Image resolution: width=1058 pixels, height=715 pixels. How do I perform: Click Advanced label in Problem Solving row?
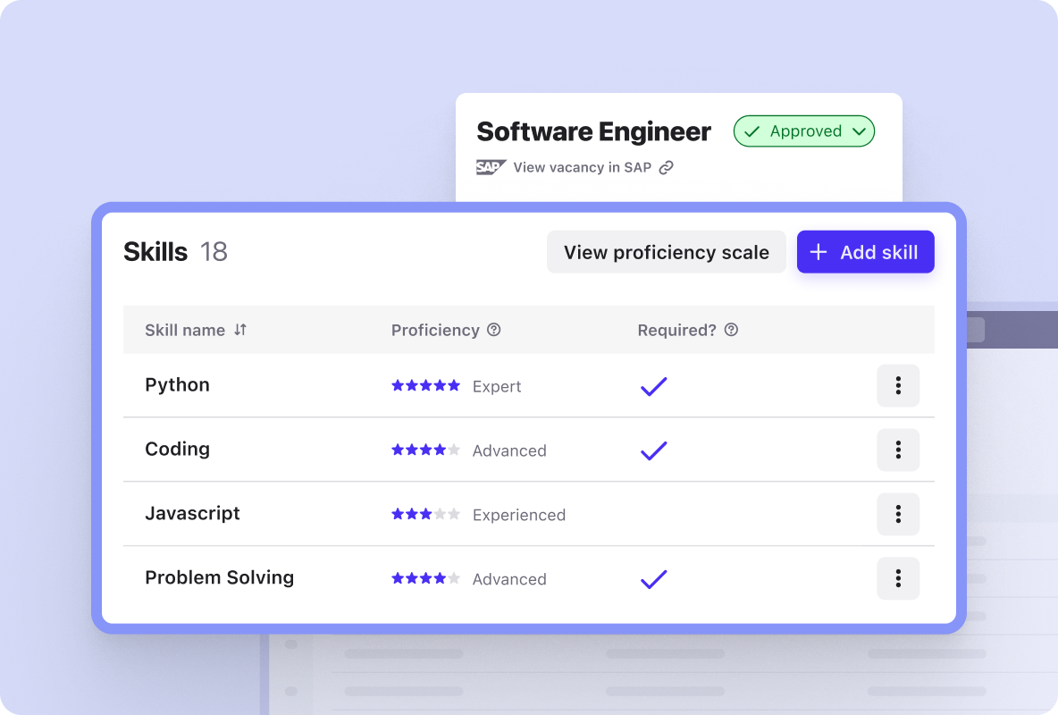pos(509,579)
